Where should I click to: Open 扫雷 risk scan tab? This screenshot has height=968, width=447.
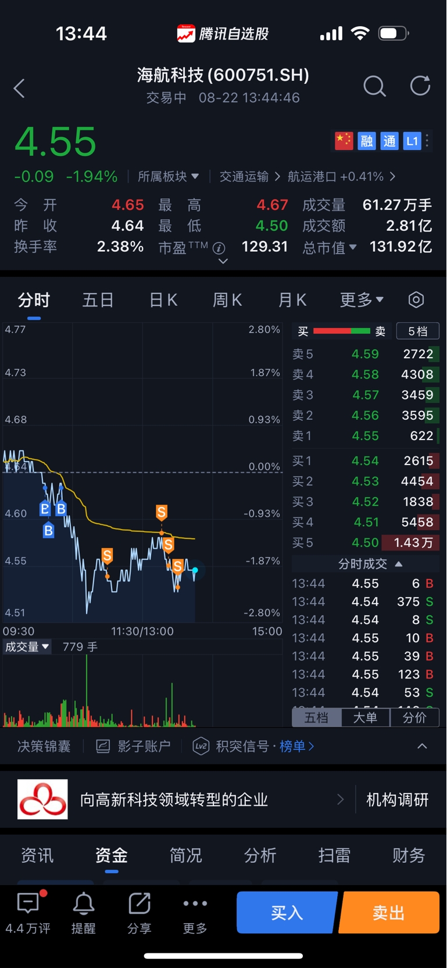point(334,855)
